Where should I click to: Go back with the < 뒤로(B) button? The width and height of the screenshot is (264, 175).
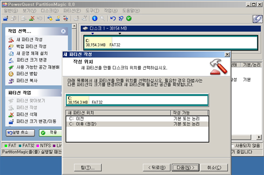coord(157,168)
